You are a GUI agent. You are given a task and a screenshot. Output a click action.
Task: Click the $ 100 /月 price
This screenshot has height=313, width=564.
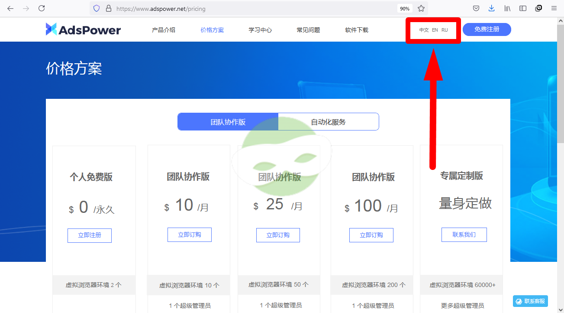(371, 206)
